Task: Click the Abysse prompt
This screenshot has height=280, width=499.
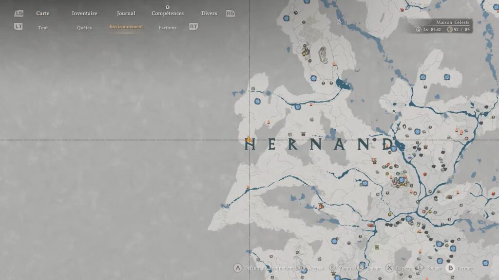Action: pos(316,268)
